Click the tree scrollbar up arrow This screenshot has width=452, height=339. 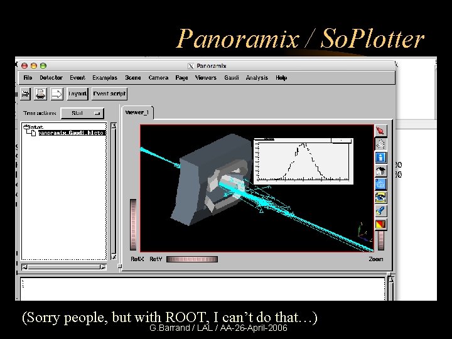[114, 126]
